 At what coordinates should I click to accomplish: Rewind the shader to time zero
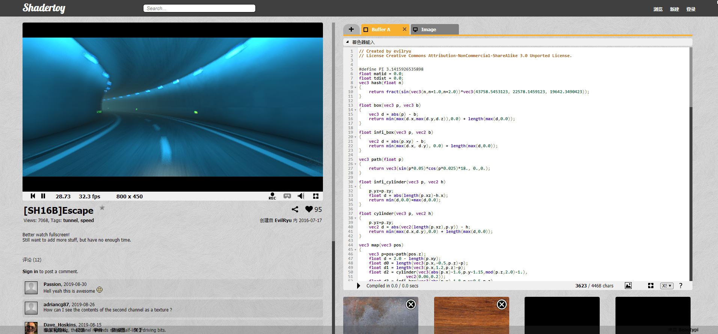[x=33, y=196]
